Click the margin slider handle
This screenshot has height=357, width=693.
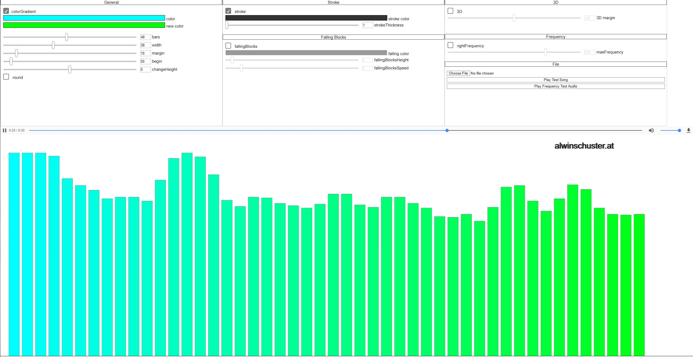click(x=17, y=53)
